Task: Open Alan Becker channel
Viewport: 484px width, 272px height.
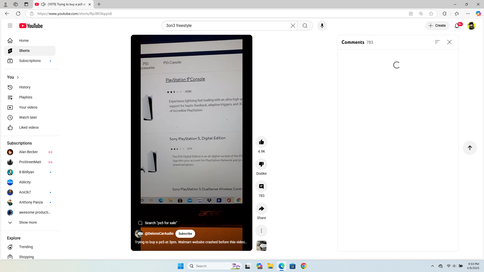Action: (x=30, y=152)
